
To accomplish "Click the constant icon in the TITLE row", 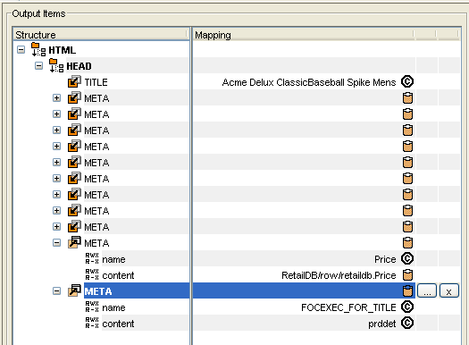I will [407, 81].
